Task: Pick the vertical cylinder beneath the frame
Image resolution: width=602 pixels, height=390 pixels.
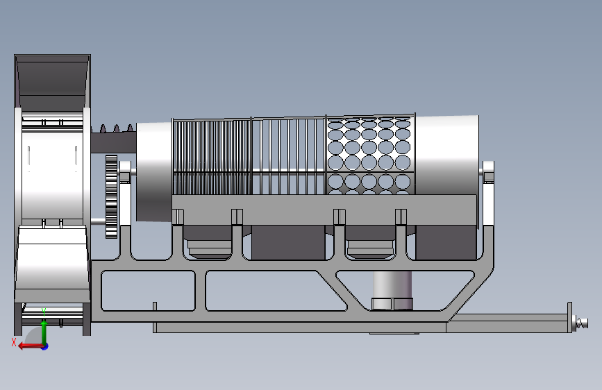Action: (392, 285)
